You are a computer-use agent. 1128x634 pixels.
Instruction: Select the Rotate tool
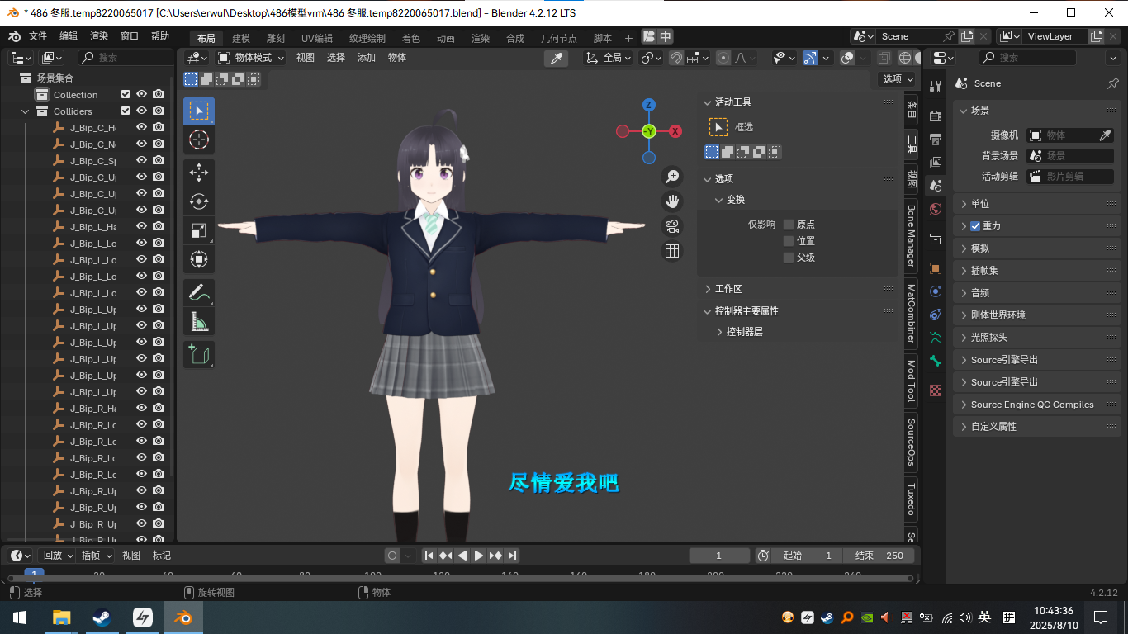(x=199, y=201)
